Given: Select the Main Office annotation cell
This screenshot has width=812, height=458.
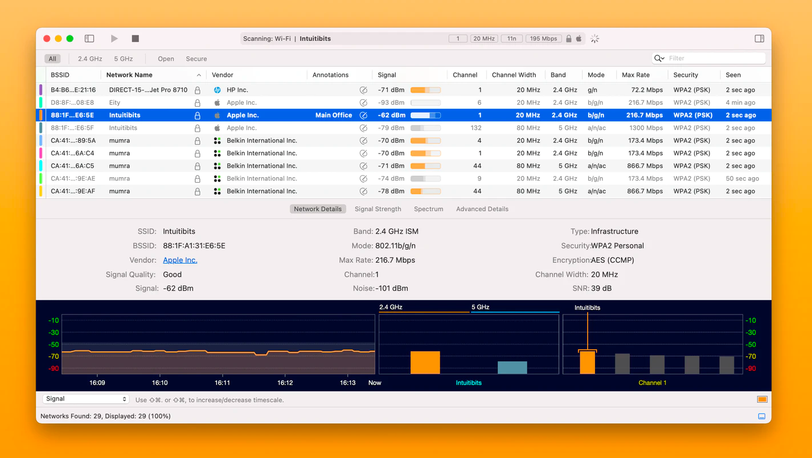Looking at the screenshot, I should pyautogui.click(x=334, y=115).
